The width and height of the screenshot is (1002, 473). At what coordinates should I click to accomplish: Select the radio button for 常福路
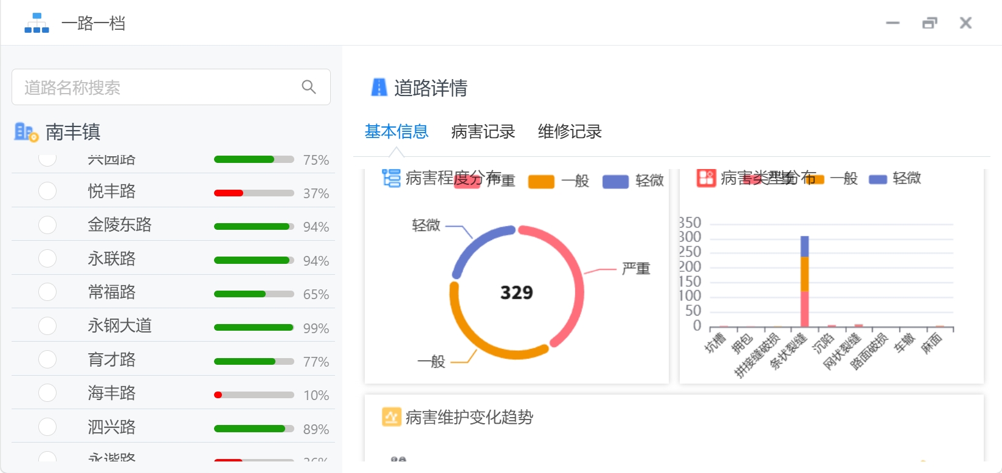pyautogui.click(x=47, y=292)
